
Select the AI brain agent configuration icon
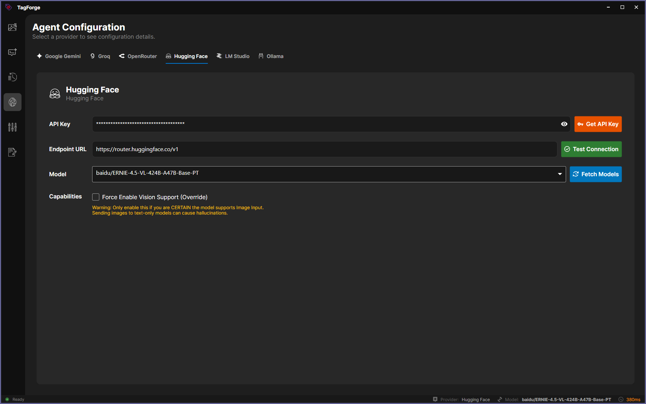coord(13,102)
